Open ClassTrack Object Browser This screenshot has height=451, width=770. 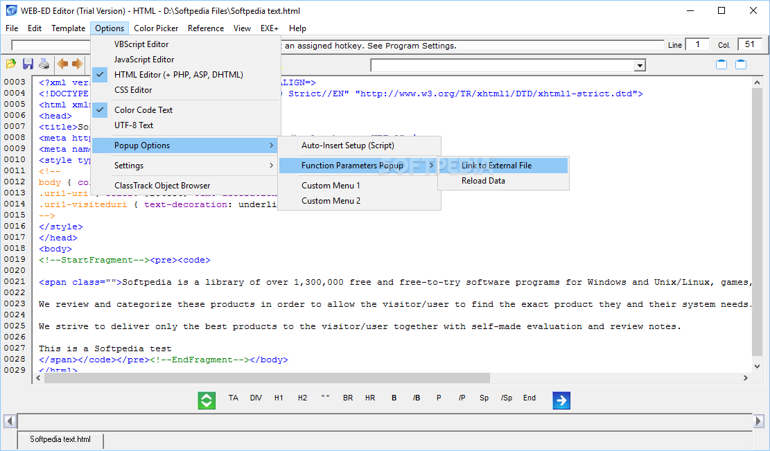click(186, 186)
